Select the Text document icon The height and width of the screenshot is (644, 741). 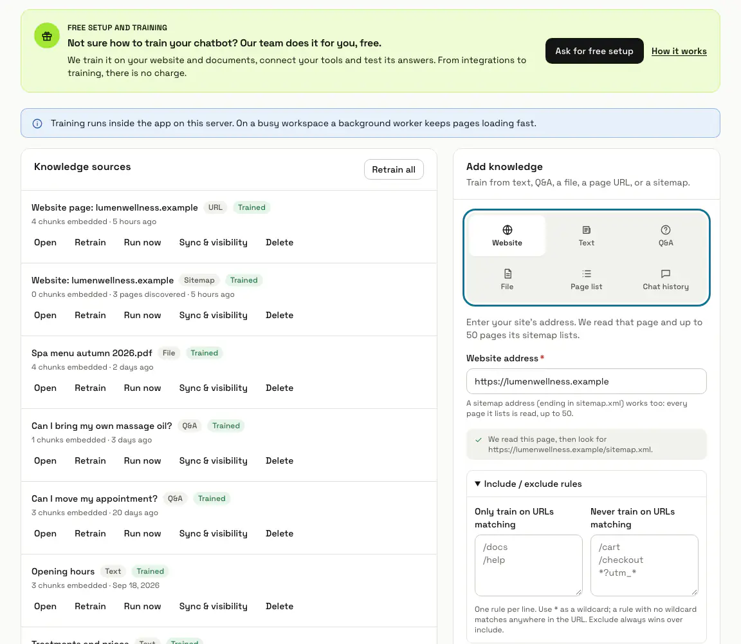click(587, 230)
